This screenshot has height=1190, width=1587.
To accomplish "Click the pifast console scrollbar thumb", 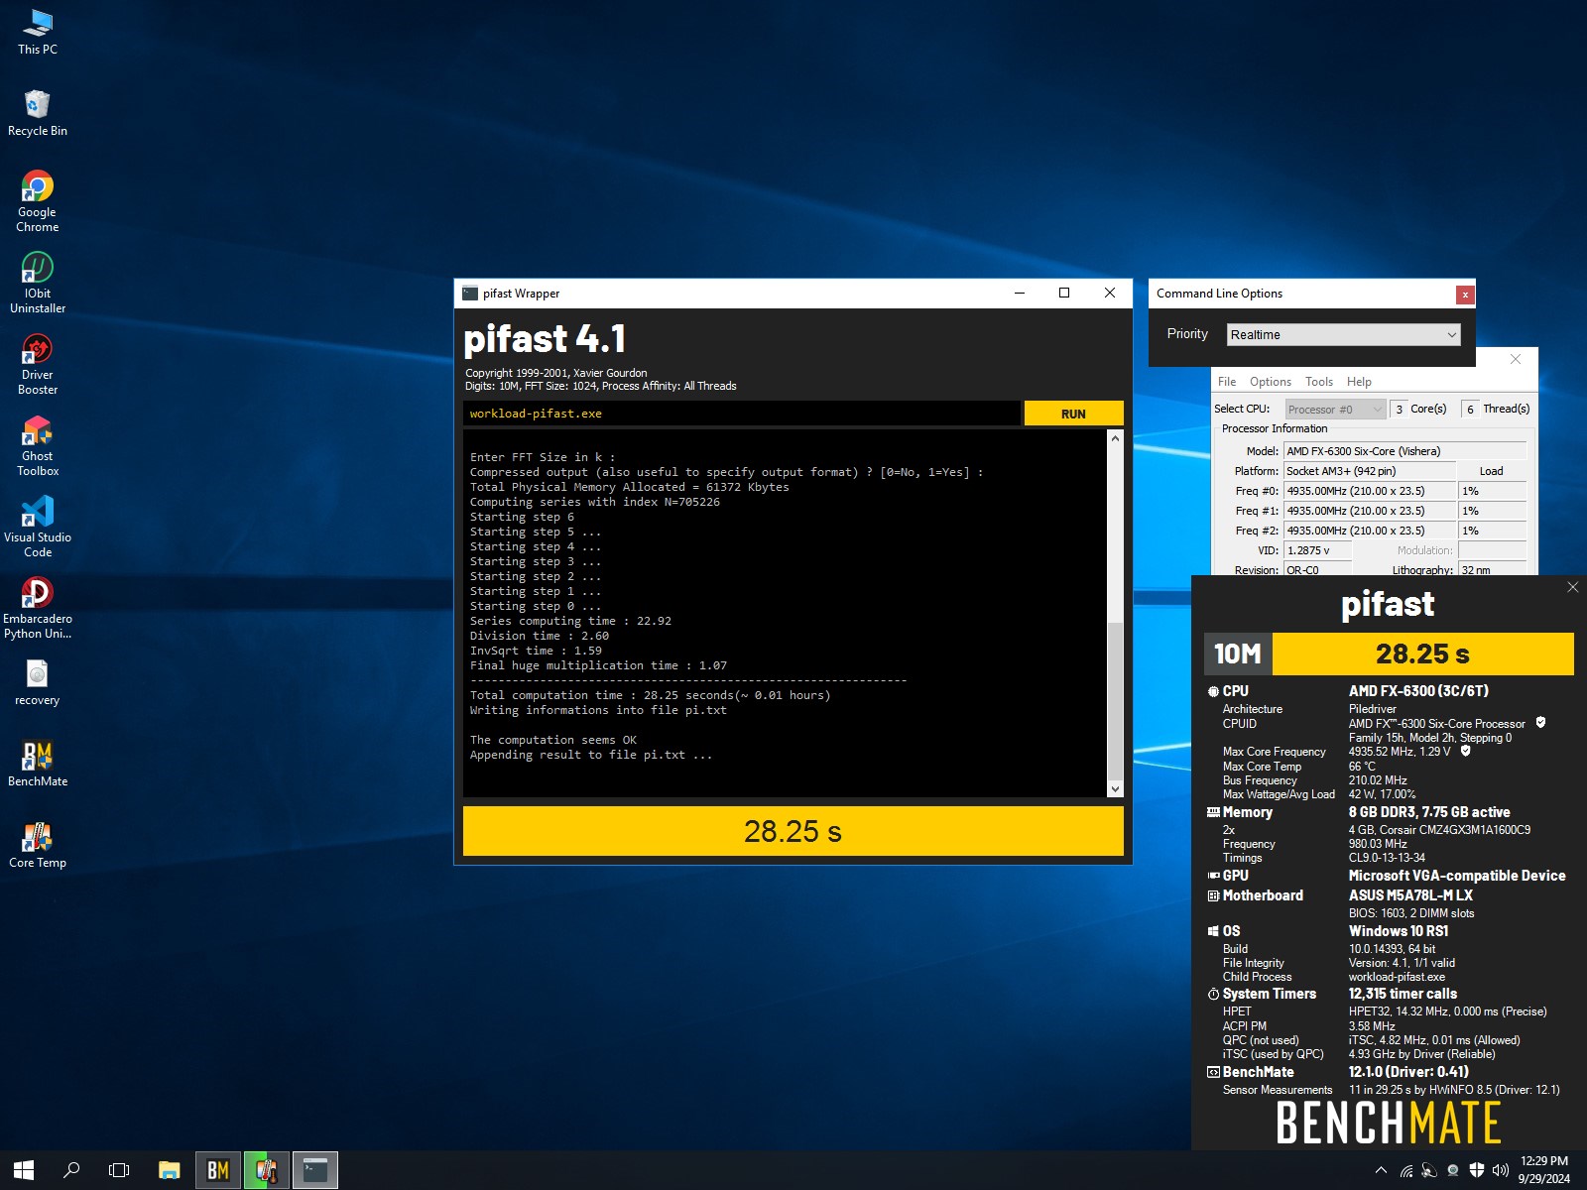I will click(1115, 700).
